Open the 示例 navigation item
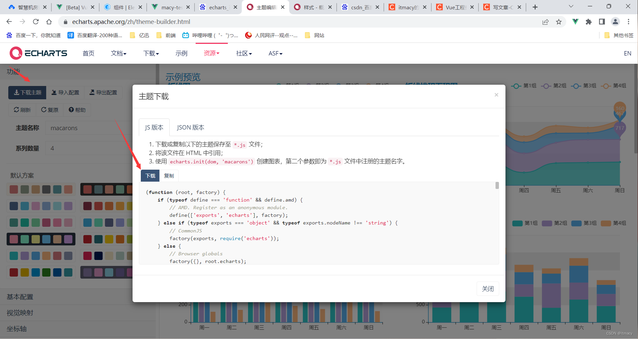Viewport: 638px width, 339px height. [181, 53]
